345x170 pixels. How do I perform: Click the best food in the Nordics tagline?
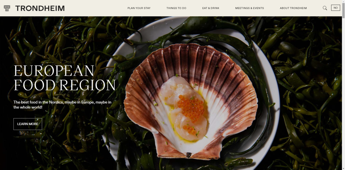point(63,104)
